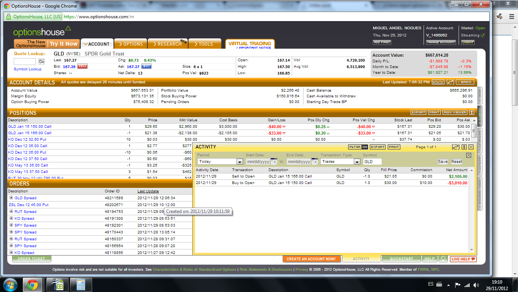This screenshot has width=518, height=292.
Task: Export the Activity list
Action: click(377, 147)
